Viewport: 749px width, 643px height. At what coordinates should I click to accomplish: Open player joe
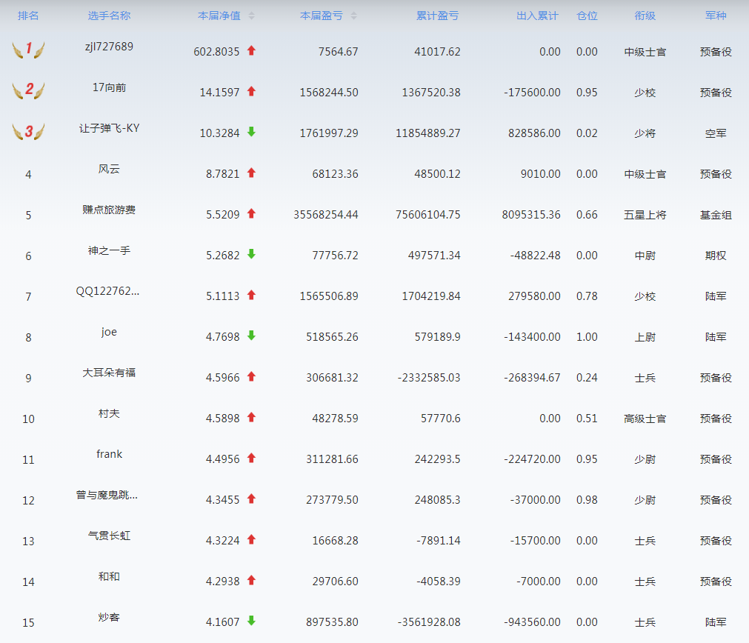(x=109, y=332)
